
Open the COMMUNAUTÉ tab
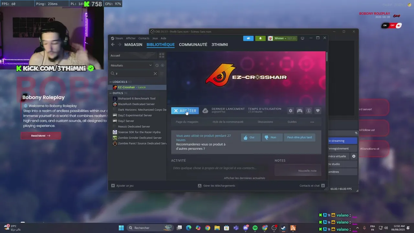point(193,45)
